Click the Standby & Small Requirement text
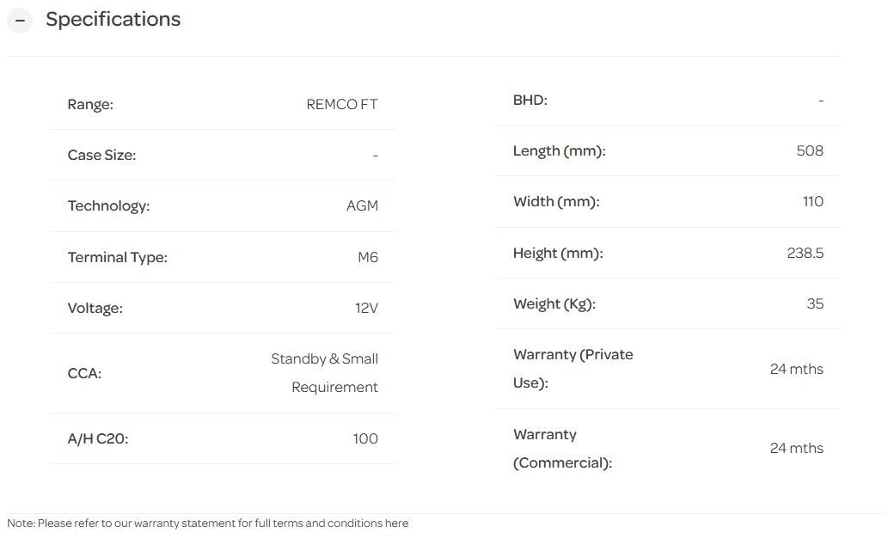The height and width of the screenshot is (545, 894). (x=325, y=373)
